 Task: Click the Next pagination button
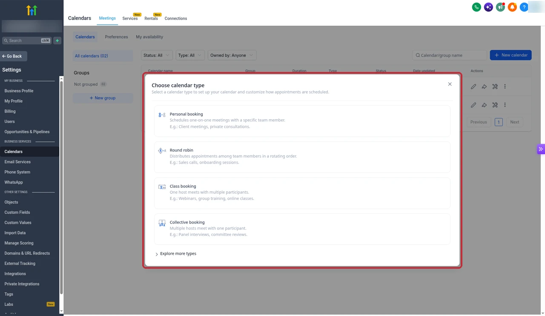[x=514, y=122]
